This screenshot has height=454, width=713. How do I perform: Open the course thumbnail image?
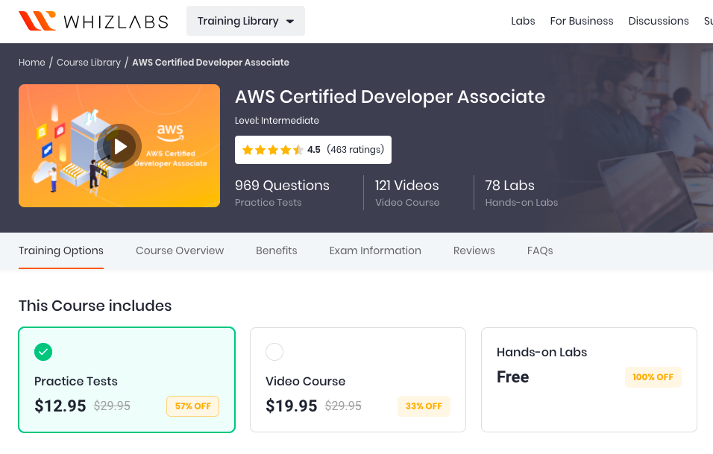click(119, 146)
